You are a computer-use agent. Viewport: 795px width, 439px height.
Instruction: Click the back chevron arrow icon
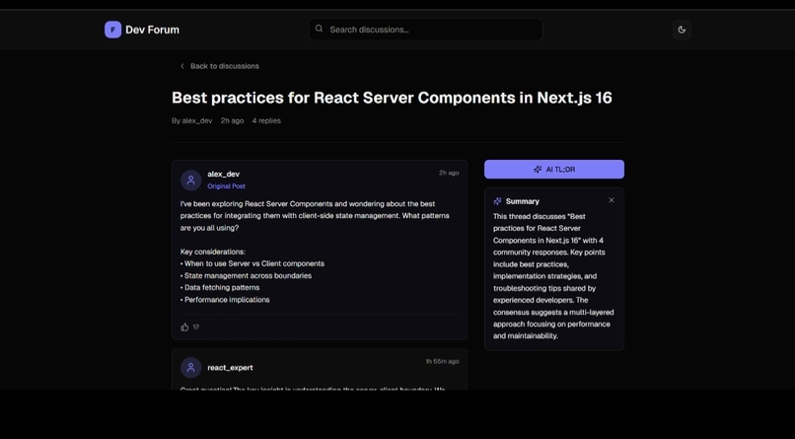coord(182,66)
